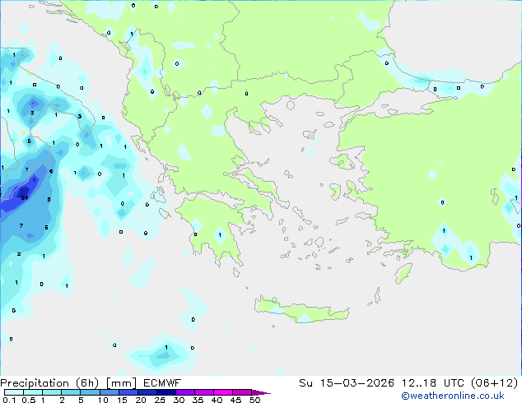Image resolution: width=522 pixels, height=403 pixels.
Task: Click the "24" precipitation value on the map
Action: pos(25,198)
